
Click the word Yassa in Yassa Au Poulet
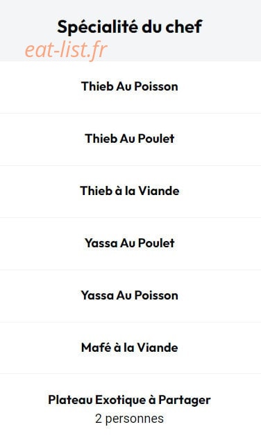pyautogui.click(x=101, y=243)
